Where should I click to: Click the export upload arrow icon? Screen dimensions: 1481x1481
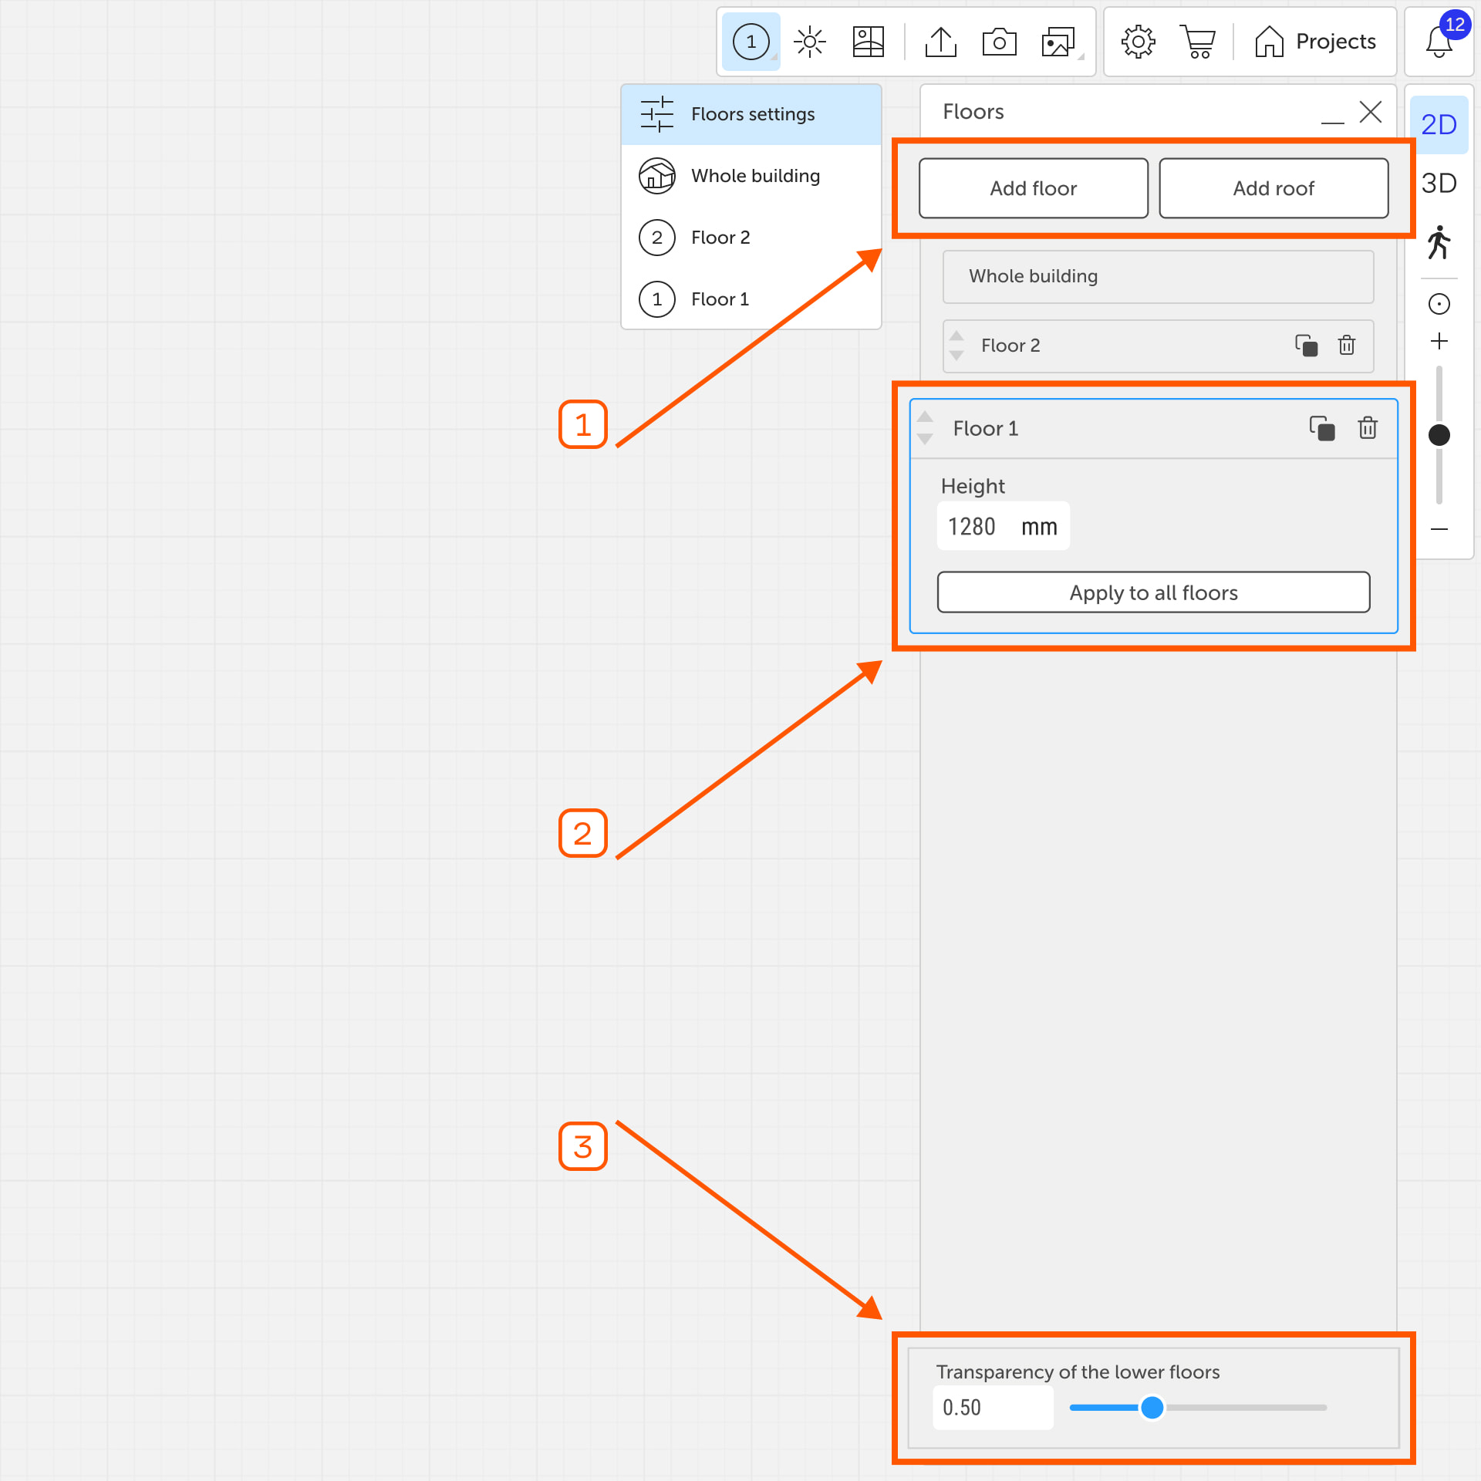point(940,42)
